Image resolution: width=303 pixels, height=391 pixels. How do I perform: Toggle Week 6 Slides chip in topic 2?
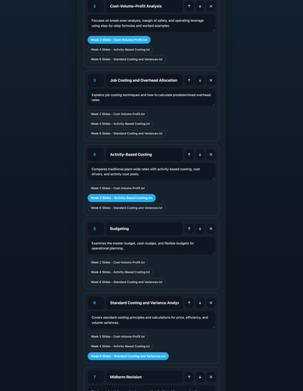(127, 59)
